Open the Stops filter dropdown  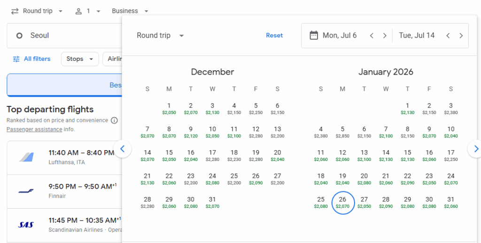click(79, 59)
